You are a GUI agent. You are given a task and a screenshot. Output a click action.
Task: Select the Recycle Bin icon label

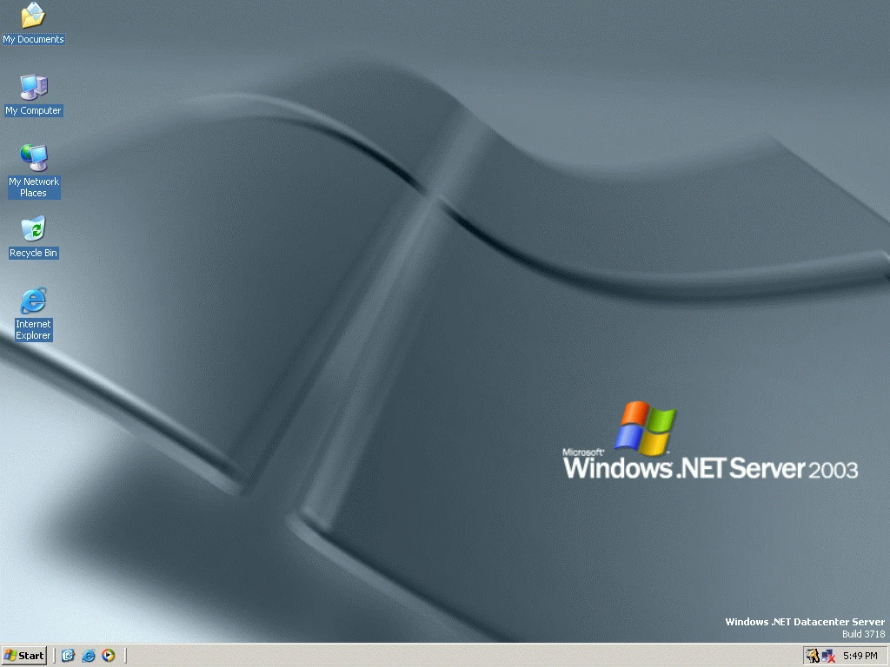click(33, 253)
